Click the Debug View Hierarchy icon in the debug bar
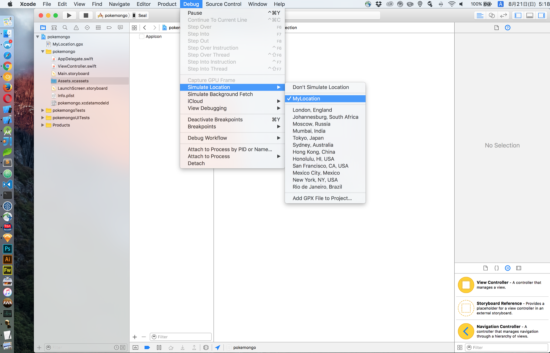550x353 pixels. (206, 347)
